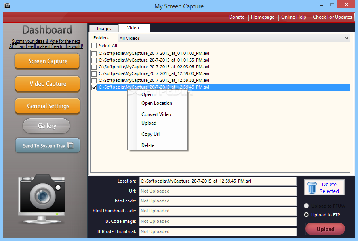358x241 pixels.
Task: Close the My Screen Capture window
Action: click(x=346, y=5)
